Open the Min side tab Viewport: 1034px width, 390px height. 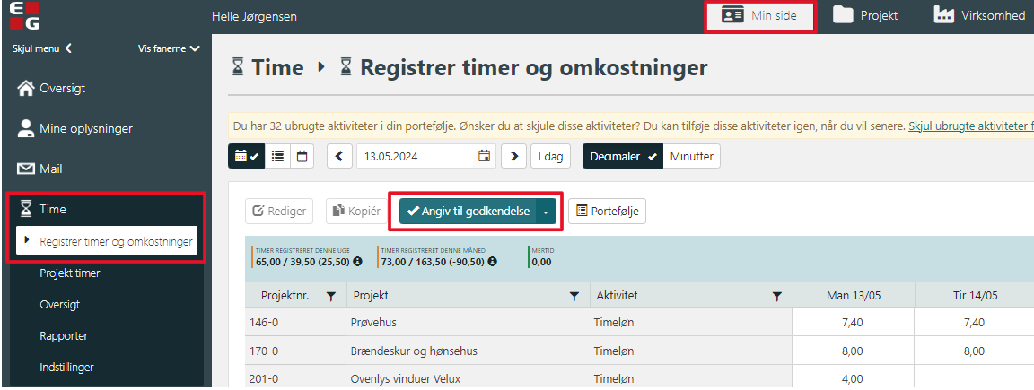[x=760, y=16]
